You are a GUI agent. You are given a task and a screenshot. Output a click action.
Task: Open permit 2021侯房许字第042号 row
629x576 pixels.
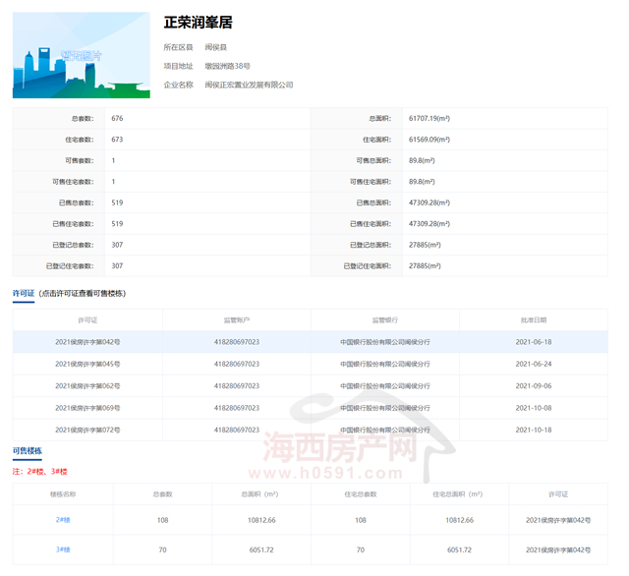(x=87, y=342)
